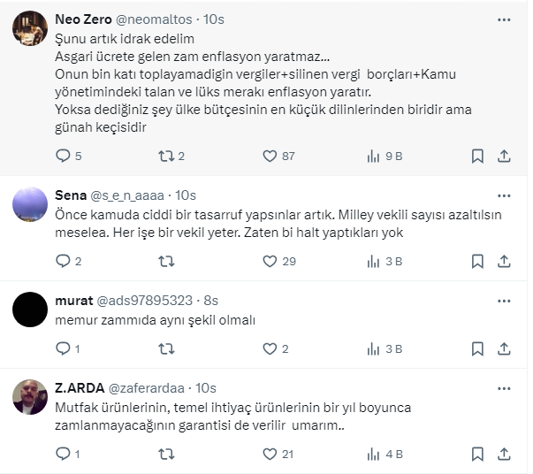Retweet murat's post

coord(165,348)
